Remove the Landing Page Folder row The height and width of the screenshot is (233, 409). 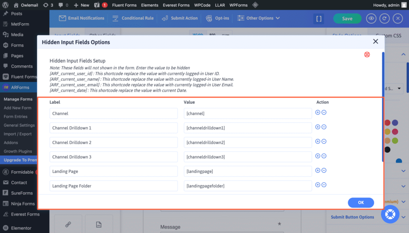pyautogui.click(x=324, y=185)
